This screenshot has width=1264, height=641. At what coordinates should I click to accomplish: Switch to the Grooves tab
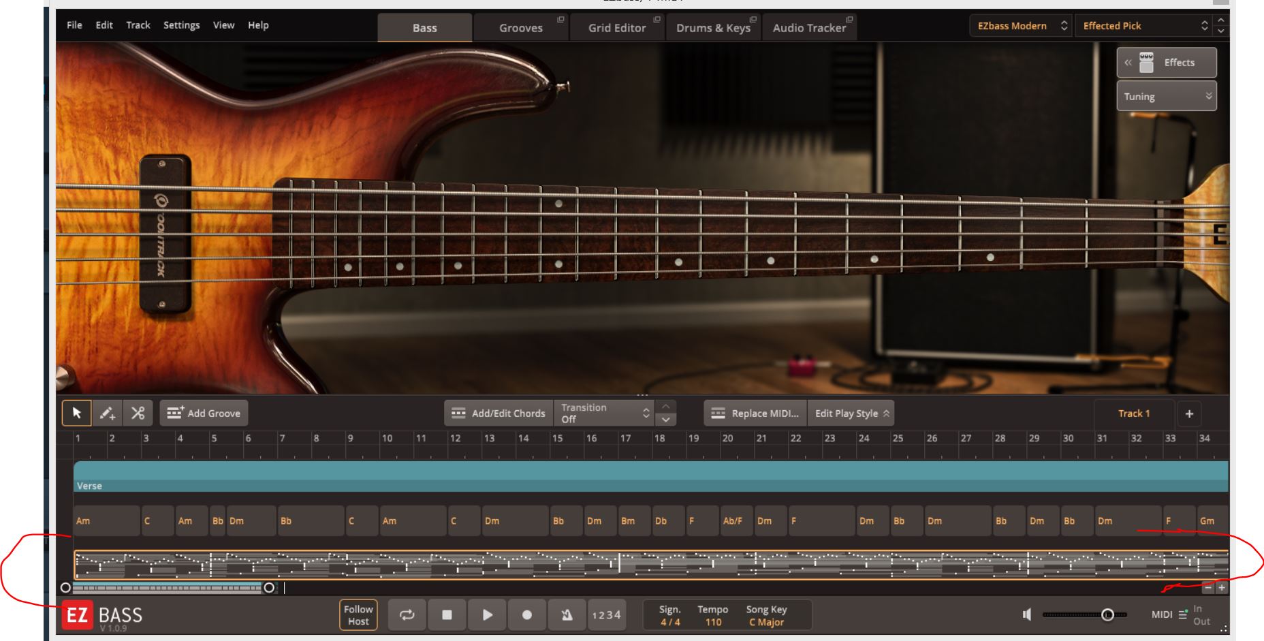pos(521,28)
